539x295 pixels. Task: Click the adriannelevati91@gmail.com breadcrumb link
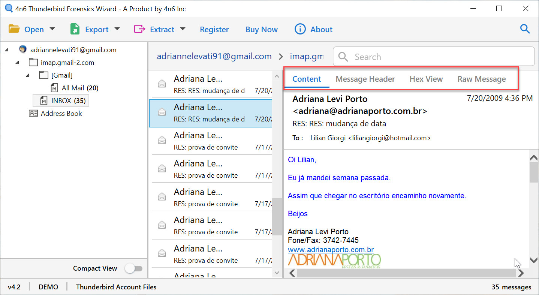click(214, 57)
